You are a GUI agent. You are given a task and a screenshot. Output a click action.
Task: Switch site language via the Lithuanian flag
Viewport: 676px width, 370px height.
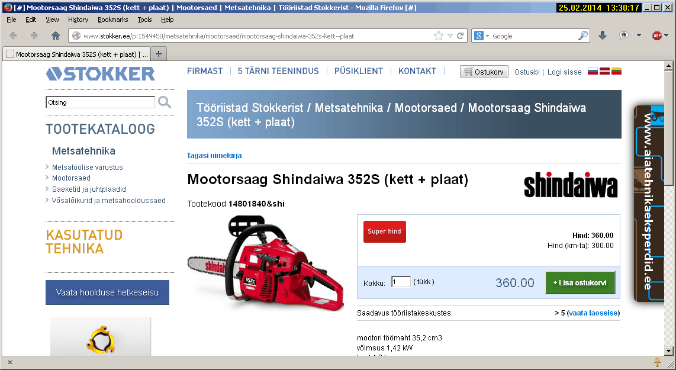tap(616, 72)
